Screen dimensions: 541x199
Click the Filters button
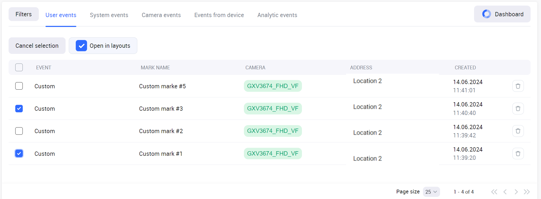point(24,14)
